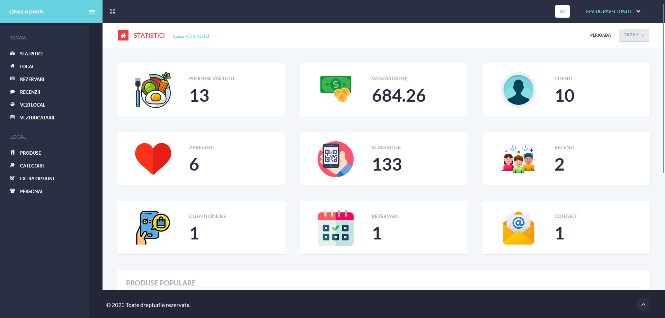Click the Acasa breadcrumb link
The height and width of the screenshot is (318, 665).
click(178, 36)
